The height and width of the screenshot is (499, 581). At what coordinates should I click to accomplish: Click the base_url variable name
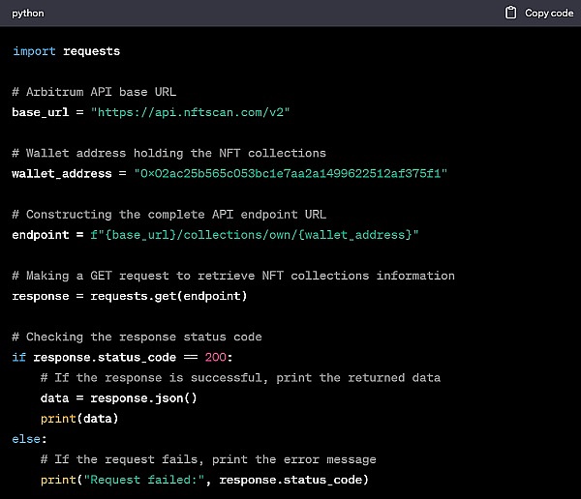point(43,112)
